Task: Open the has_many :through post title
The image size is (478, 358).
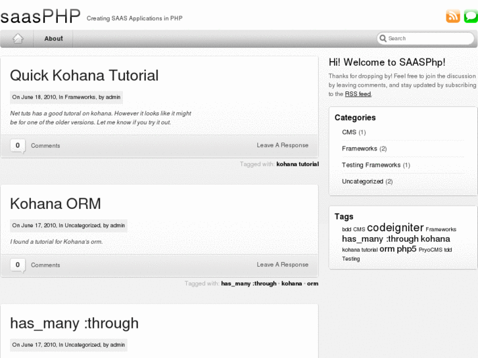Action: [x=74, y=323]
